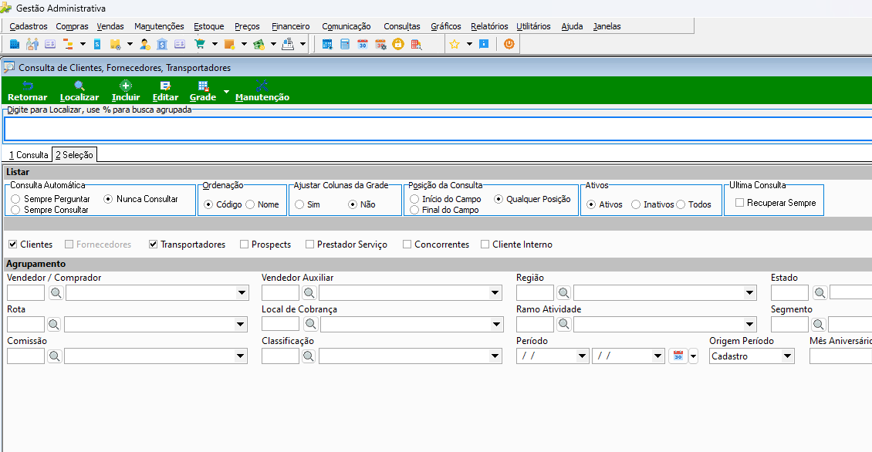
Task: Click the blue calendar grid icon
Action: [x=327, y=44]
